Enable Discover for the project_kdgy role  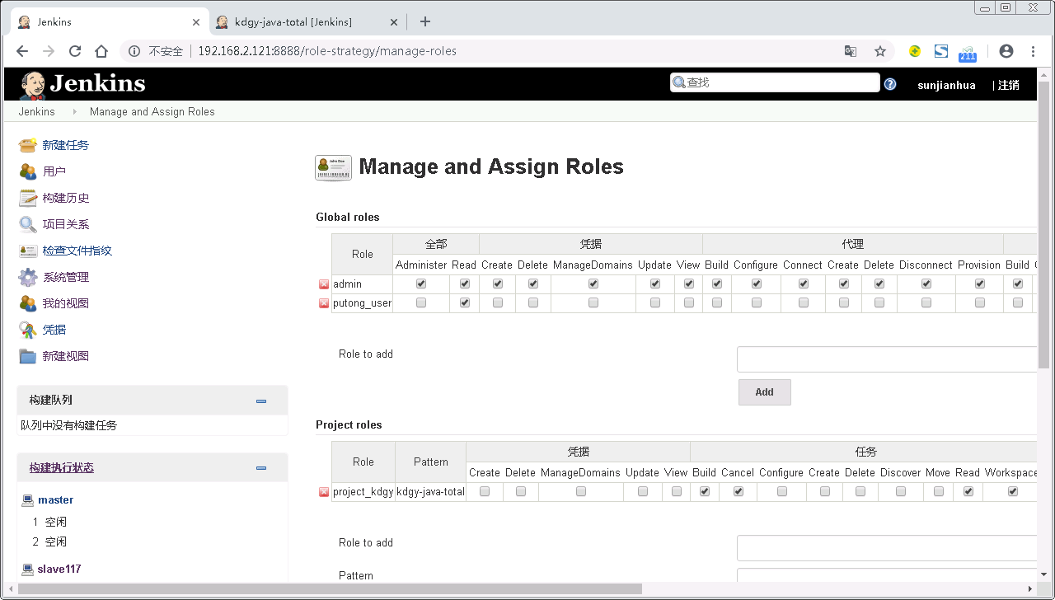901,491
